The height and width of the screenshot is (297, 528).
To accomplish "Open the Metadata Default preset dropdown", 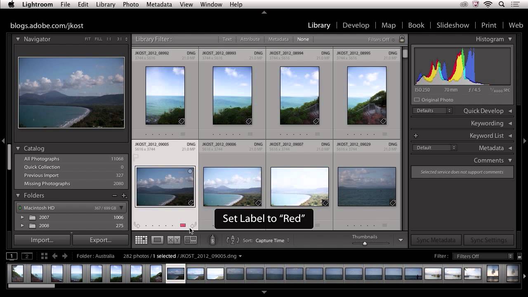I will 434,148.
